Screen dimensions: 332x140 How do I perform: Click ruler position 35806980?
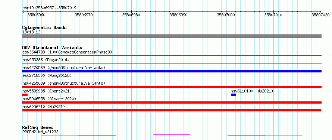[x=131, y=15]
